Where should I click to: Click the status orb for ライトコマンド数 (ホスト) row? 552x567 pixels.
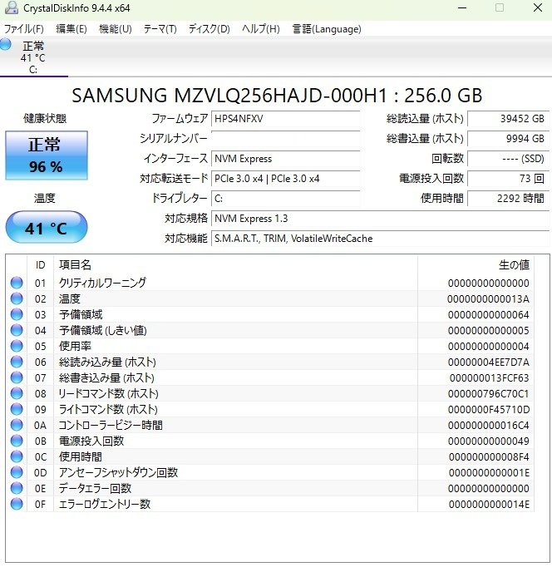coord(17,409)
